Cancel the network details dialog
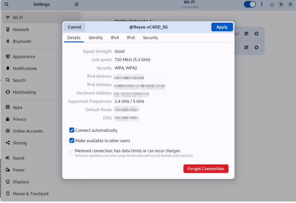Viewport: 296px width, 203px height. click(x=74, y=27)
